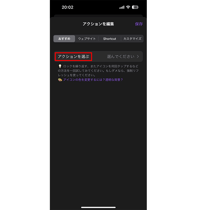Click the chevron arrow on action row
Screen dimensions: 197x210
(138, 57)
